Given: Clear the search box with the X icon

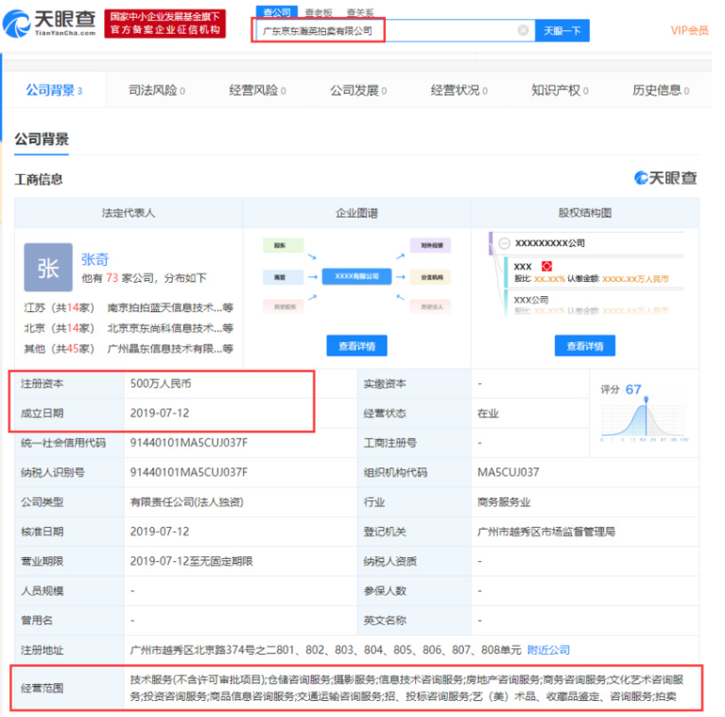Looking at the screenshot, I should point(523,30).
